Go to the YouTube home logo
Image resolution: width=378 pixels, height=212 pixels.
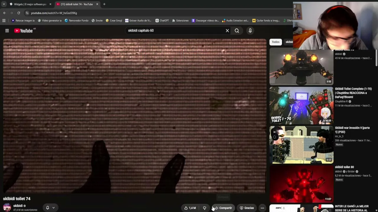click(23, 31)
